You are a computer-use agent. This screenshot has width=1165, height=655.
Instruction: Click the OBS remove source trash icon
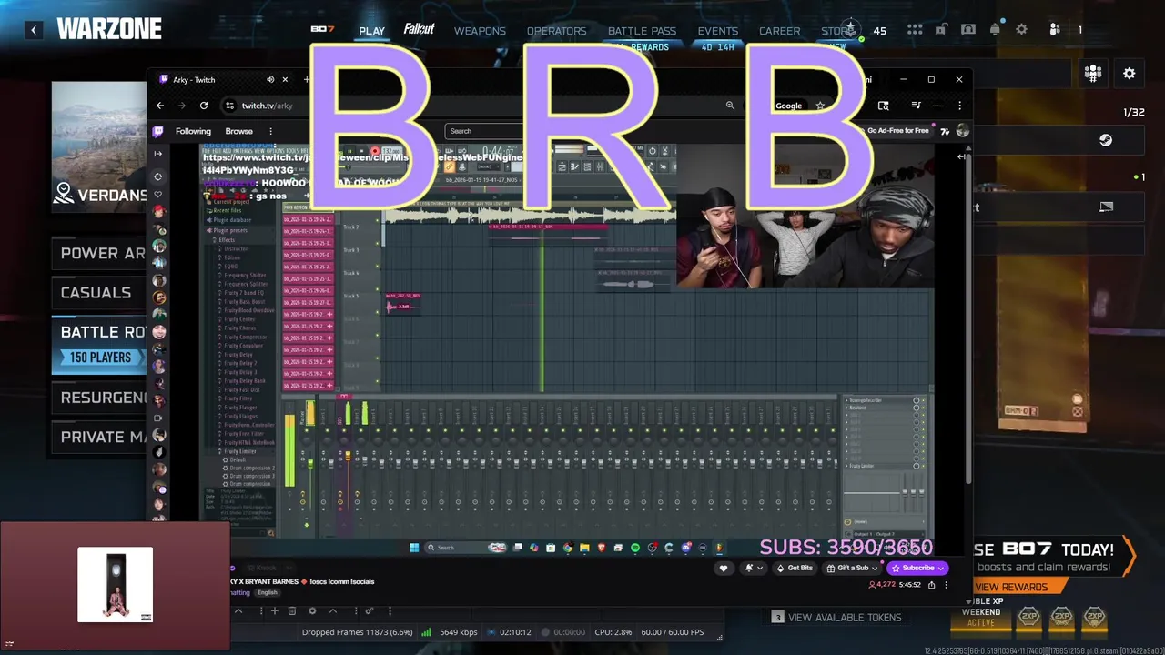[x=292, y=611]
